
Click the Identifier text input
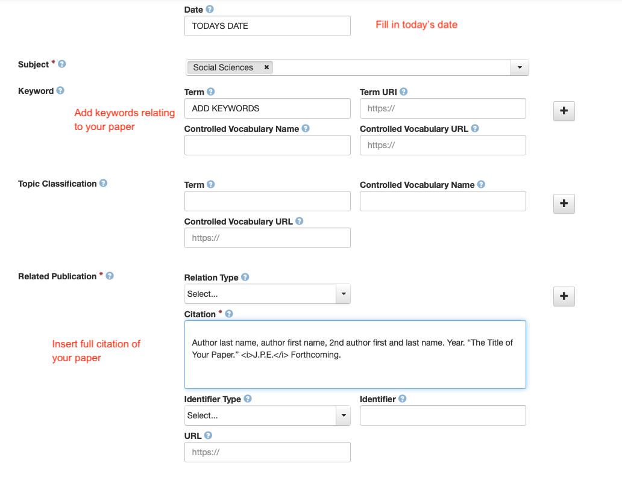pos(442,415)
